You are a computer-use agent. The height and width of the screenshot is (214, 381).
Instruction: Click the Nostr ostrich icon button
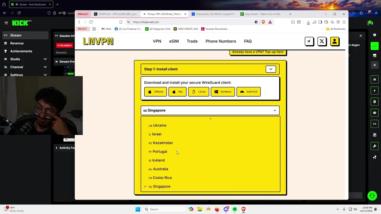[x=309, y=41]
